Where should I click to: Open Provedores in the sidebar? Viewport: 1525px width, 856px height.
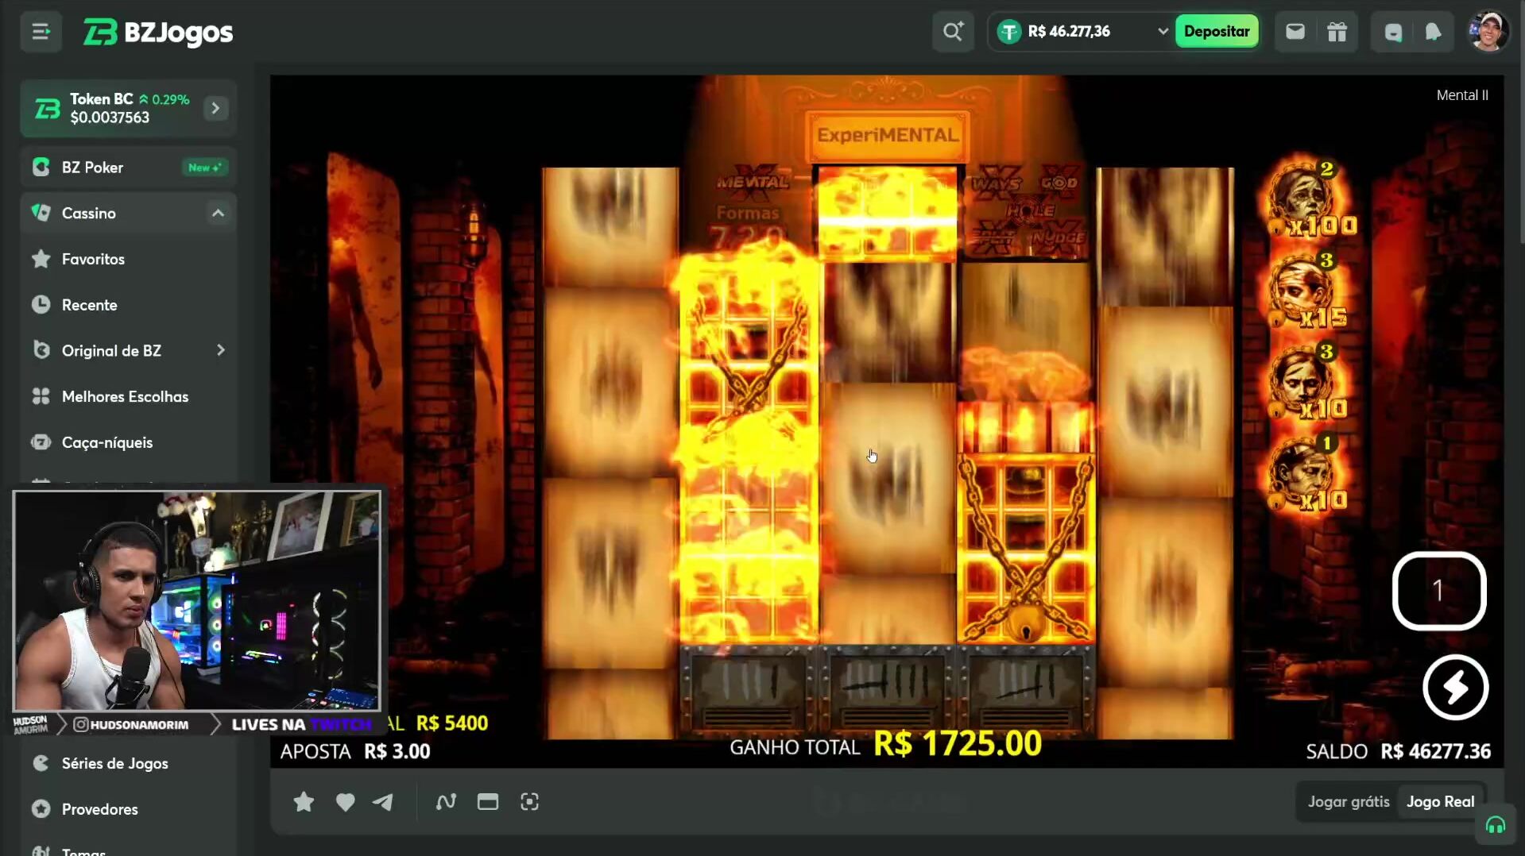(129, 809)
